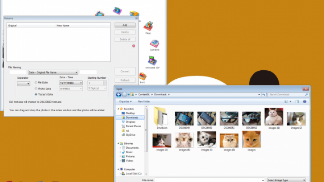The image size is (324, 182).
Task: Expand the Local Disk (C:) node
Action: coord(120,174)
